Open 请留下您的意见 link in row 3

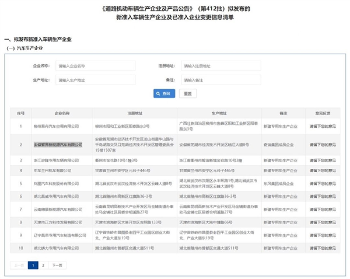(x=322, y=160)
